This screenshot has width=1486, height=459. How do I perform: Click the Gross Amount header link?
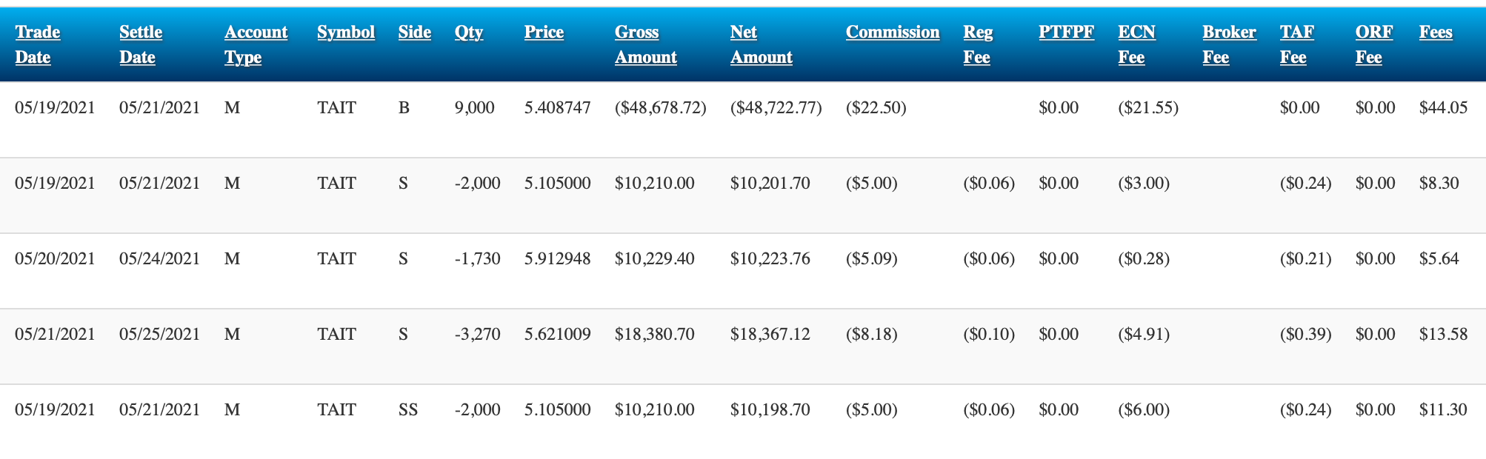click(x=645, y=44)
